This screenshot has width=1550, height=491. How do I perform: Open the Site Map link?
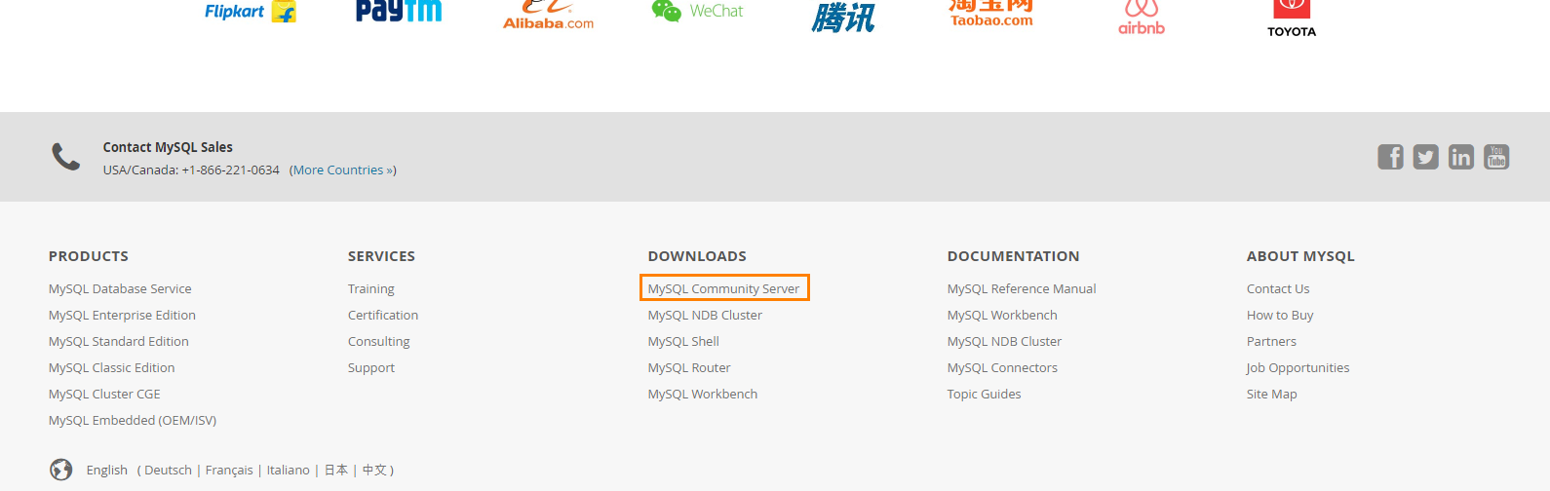coord(1272,394)
